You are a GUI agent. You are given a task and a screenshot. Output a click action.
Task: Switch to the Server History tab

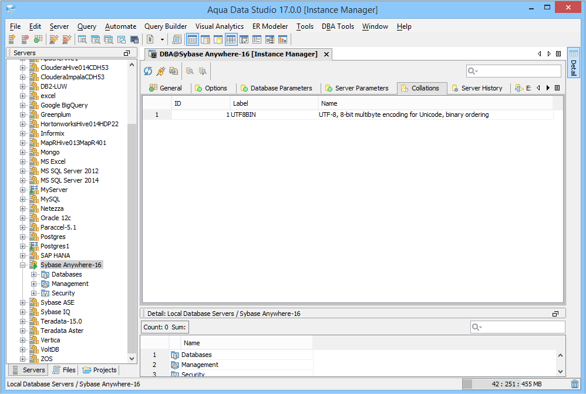point(477,88)
